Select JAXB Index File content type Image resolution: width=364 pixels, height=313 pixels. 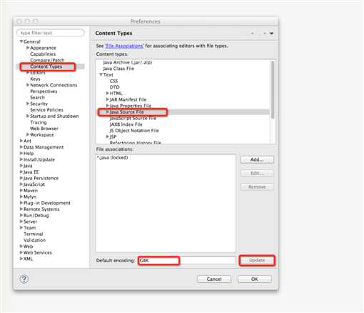coord(126,124)
